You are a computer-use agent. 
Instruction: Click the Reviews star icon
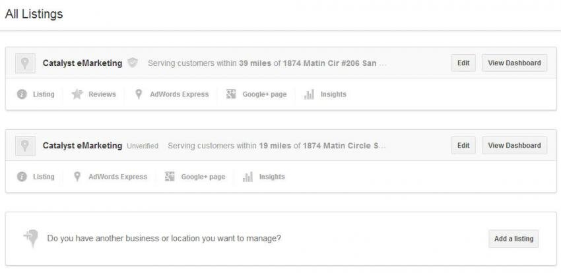pos(77,94)
